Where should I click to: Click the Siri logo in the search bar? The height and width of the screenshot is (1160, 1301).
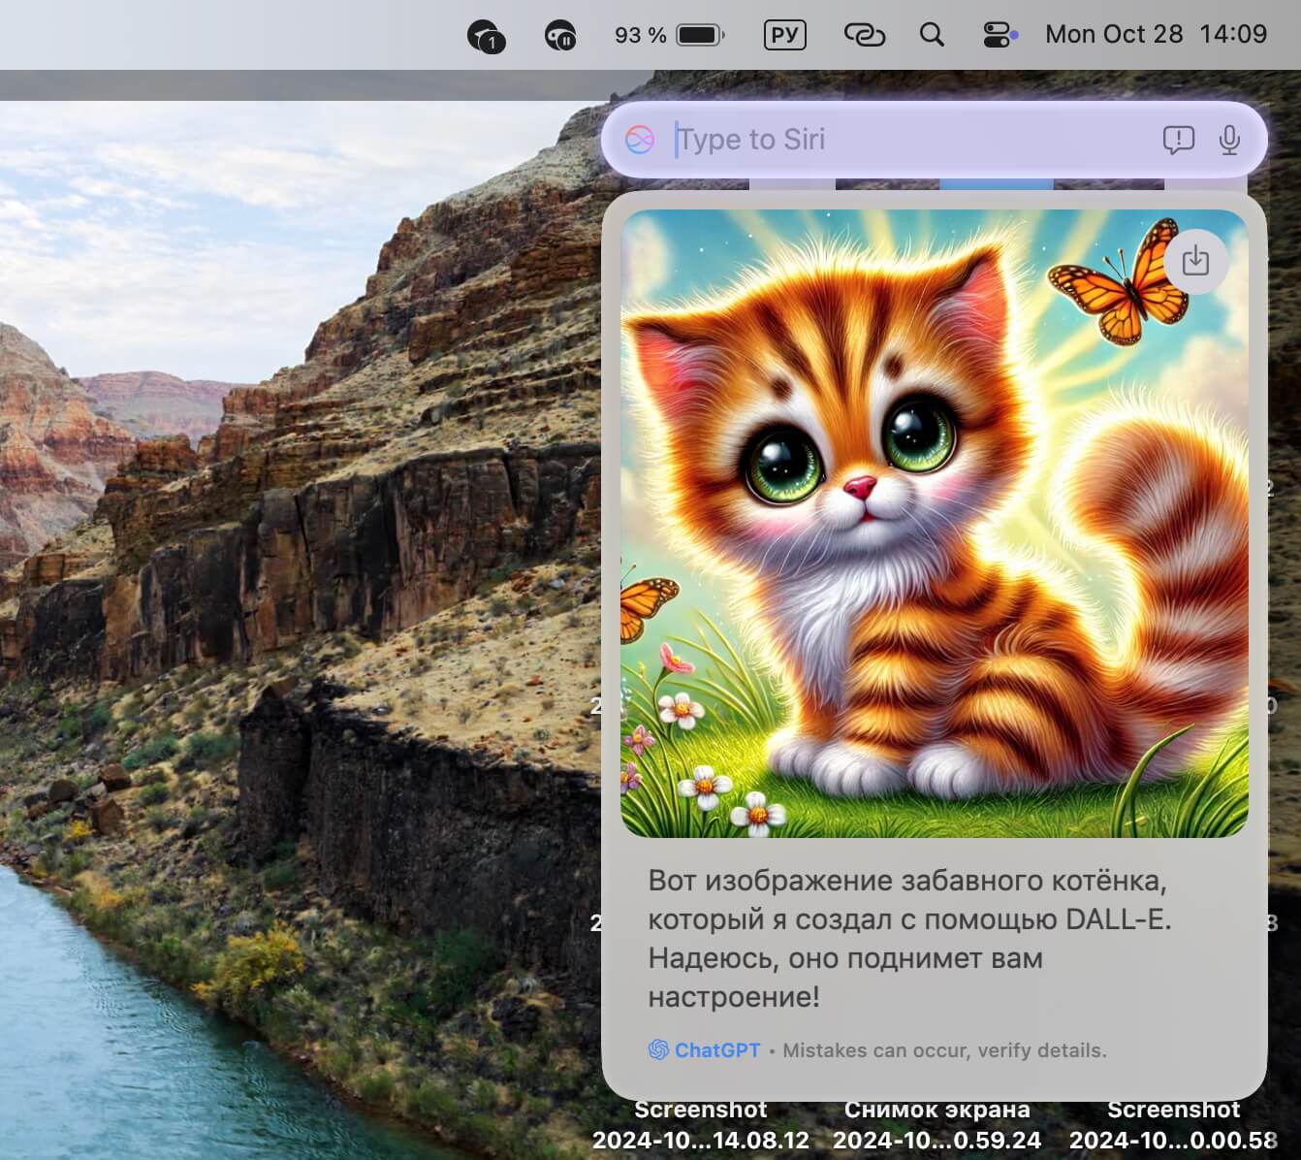coord(639,140)
